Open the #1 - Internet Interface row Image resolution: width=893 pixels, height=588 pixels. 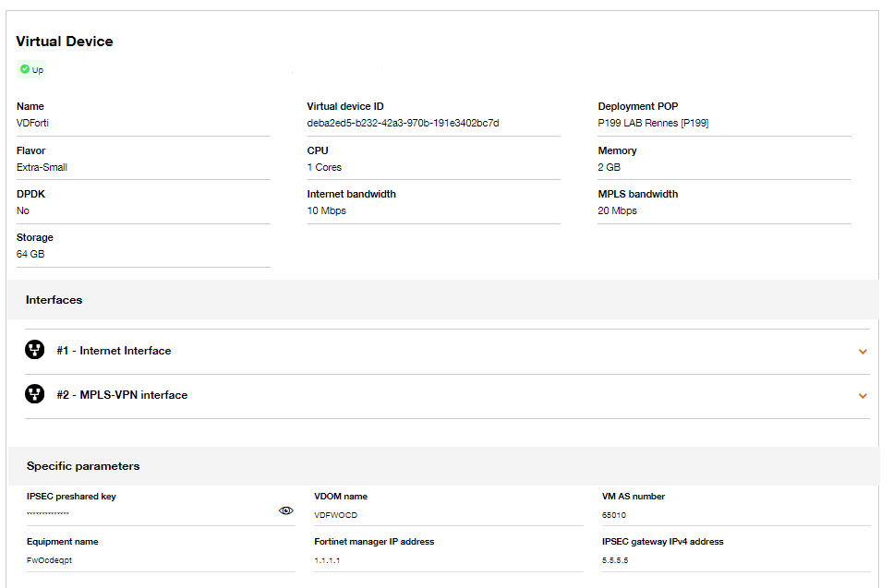click(x=447, y=351)
